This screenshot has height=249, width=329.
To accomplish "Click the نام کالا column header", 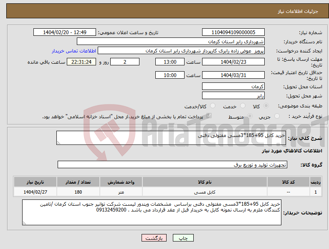I will pyautogui.click(x=205, y=182).
